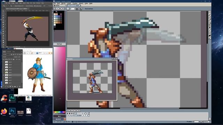223x125 pixels.
Task: Open Photoshop Filter menu
Action: [x=28, y=3]
